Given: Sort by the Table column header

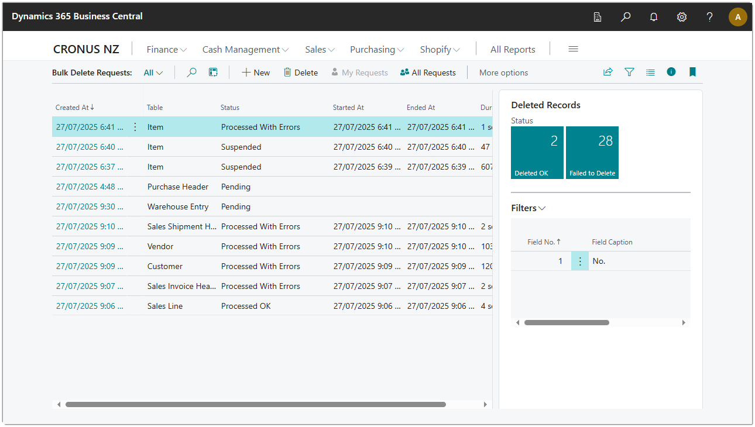Looking at the screenshot, I should click(x=155, y=108).
